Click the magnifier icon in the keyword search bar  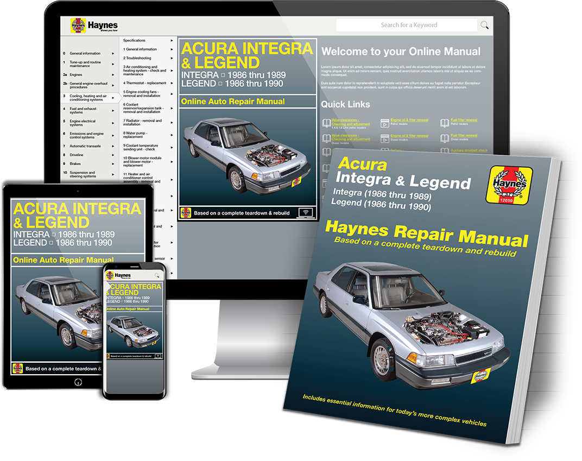click(x=485, y=25)
